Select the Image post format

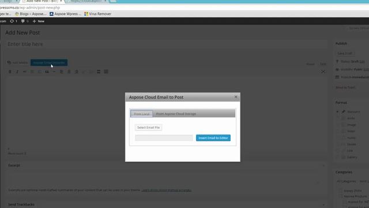click(x=337, y=125)
